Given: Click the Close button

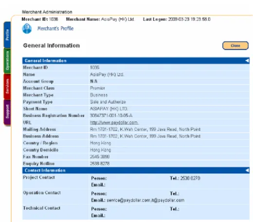Looking at the screenshot, I should (x=235, y=46).
